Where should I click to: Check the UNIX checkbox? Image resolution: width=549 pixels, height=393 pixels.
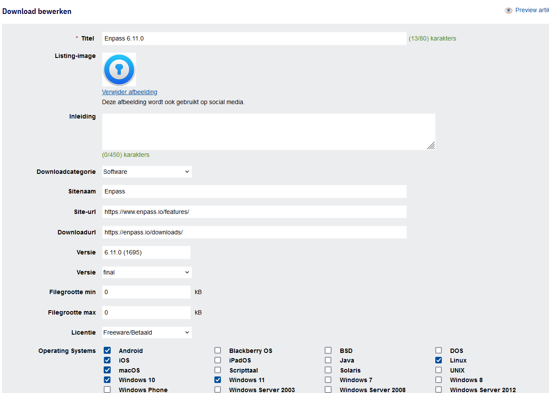(438, 370)
